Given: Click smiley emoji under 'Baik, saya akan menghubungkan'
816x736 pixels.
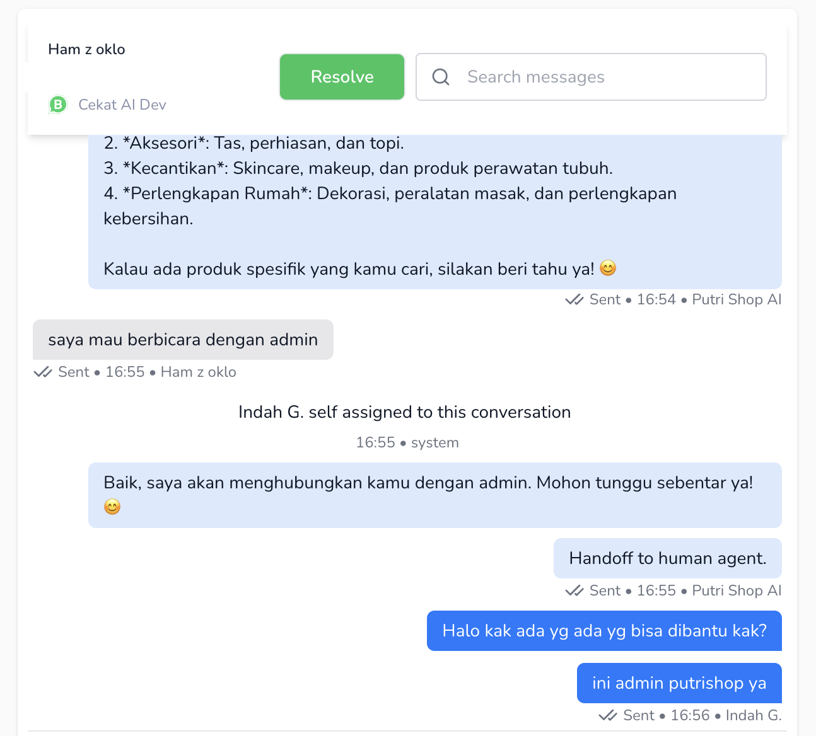Looking at the screenshot, I should coord(112,507).
